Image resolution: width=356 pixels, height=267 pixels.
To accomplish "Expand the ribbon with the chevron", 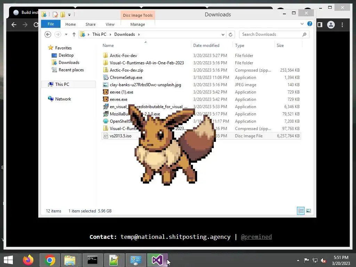I will tap(302, 24).
